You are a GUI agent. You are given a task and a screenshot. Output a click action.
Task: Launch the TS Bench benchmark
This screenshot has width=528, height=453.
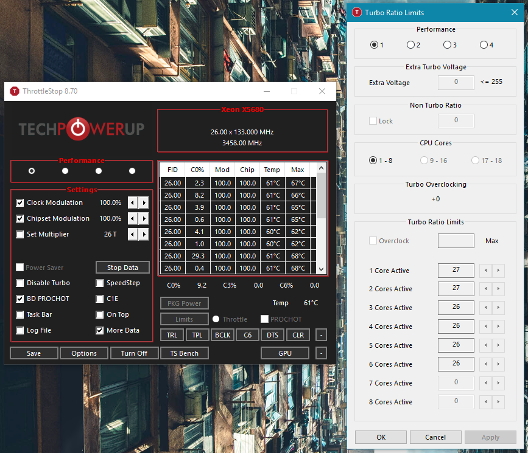tap(184, 353)
